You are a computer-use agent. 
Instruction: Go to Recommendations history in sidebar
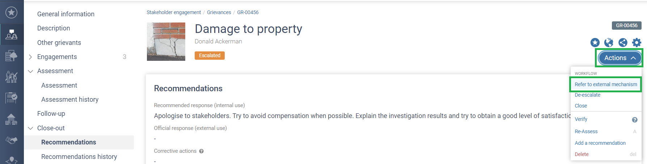[79, 157]
